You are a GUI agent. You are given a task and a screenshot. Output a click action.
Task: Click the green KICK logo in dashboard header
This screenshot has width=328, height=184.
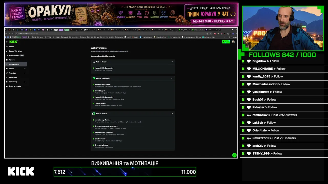[14, 42]
